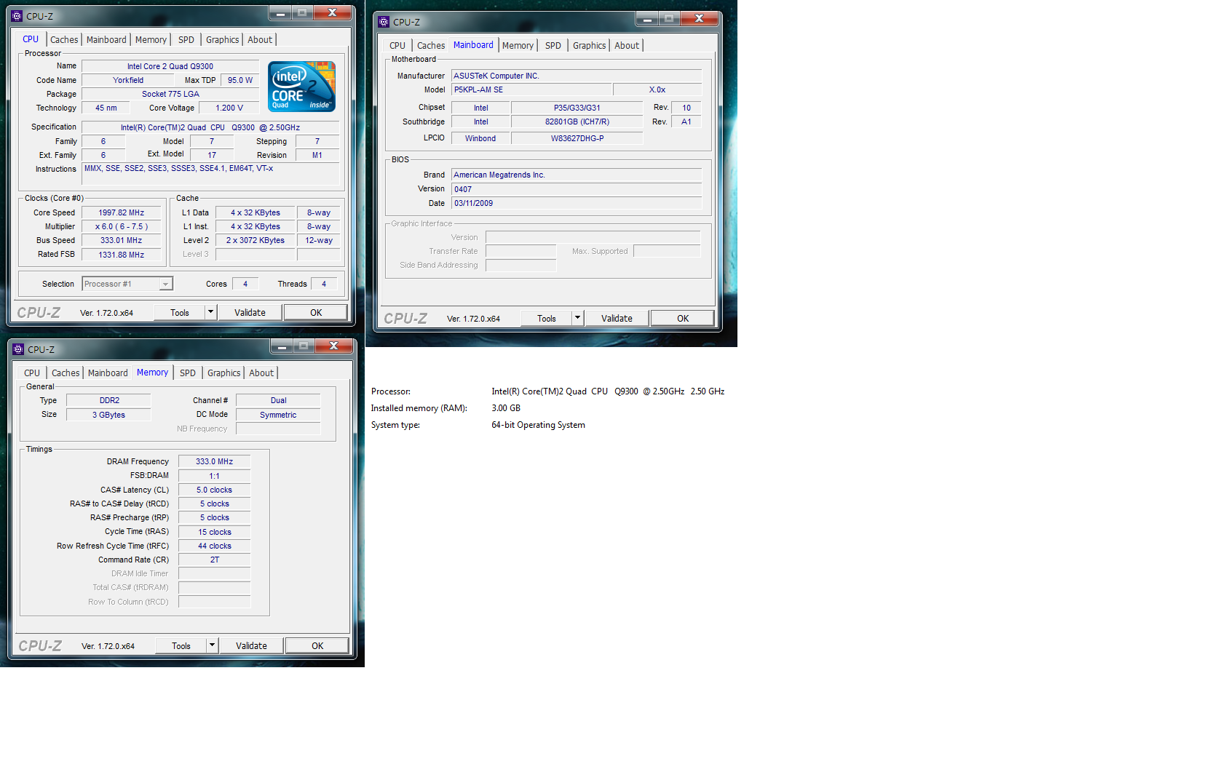Minimize the CPU-Z window showing memory timings
The height and width of the screenshot is (764, 1223).
pos(282,346)
